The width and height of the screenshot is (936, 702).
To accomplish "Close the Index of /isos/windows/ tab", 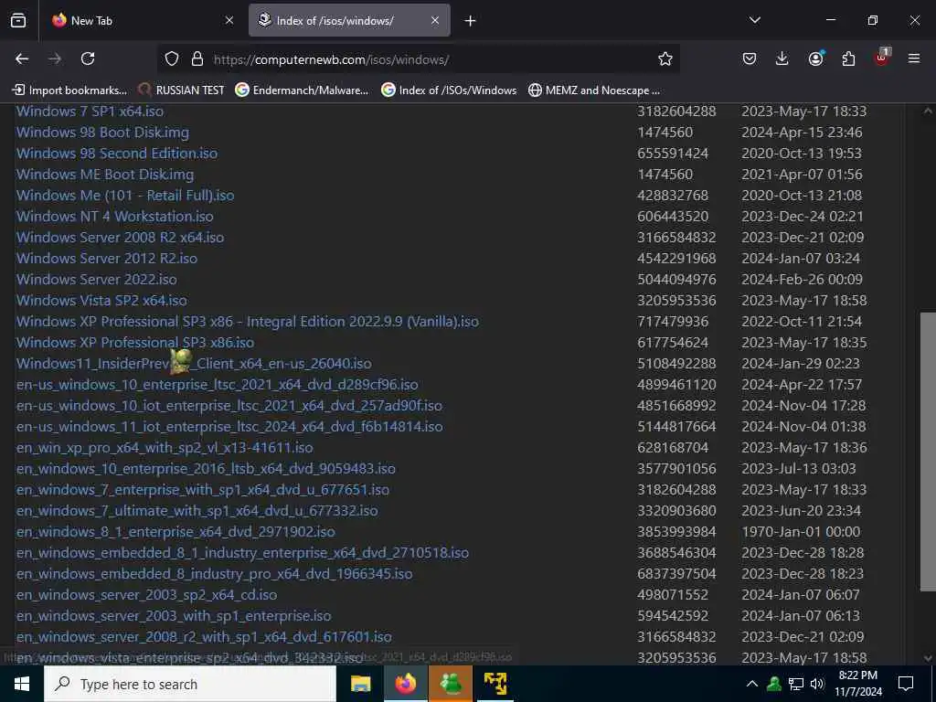I will (x=435, y=20).
